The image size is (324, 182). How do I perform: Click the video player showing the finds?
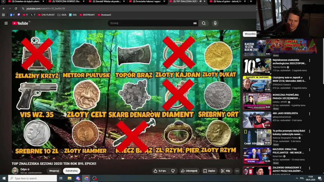click(126, 95)
